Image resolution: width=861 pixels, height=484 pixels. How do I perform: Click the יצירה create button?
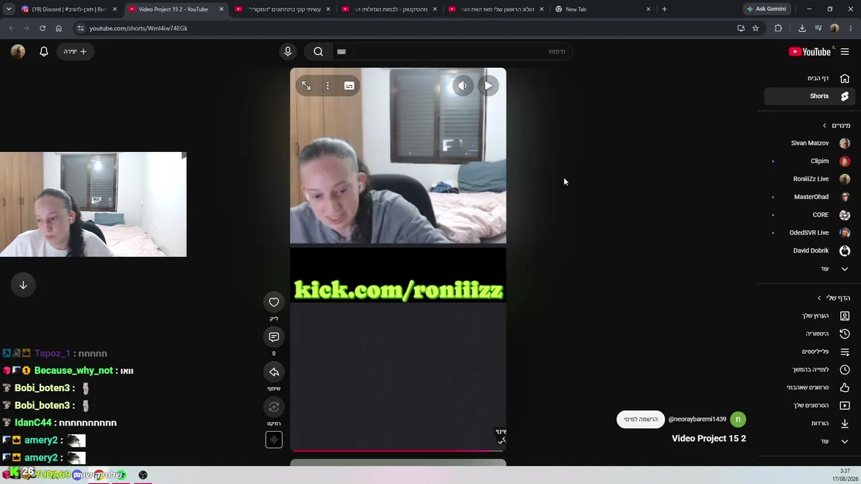[x=75, y=52]
